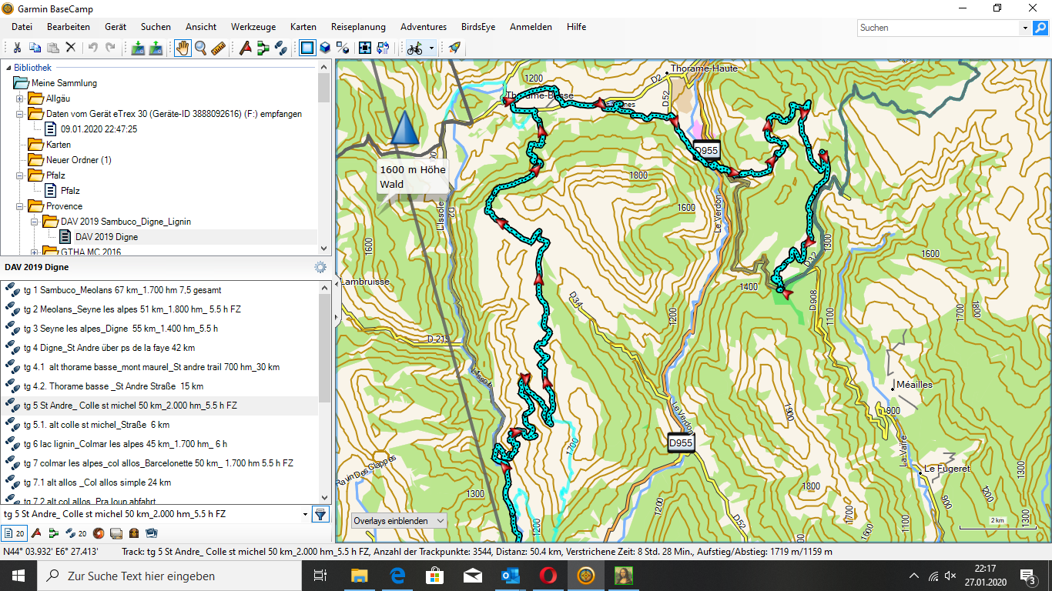Click the settings gear beside DAV 2019 Digne
This screenshot has height=591, width=1052.
tap(320, 267)
